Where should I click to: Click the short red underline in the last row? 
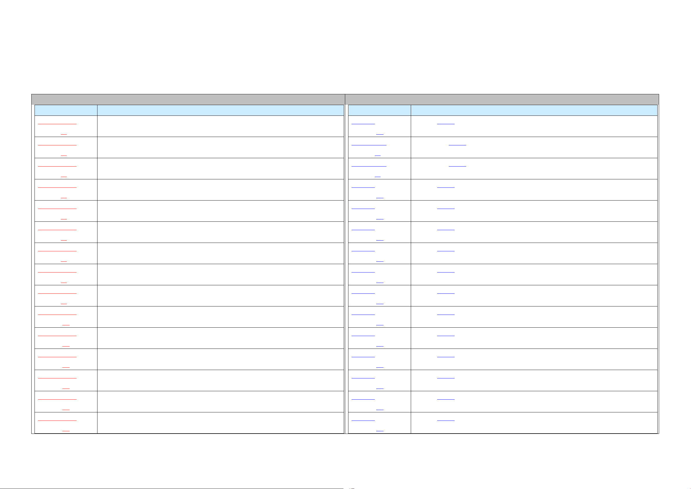pyautogui.click(x=66, y=431)
